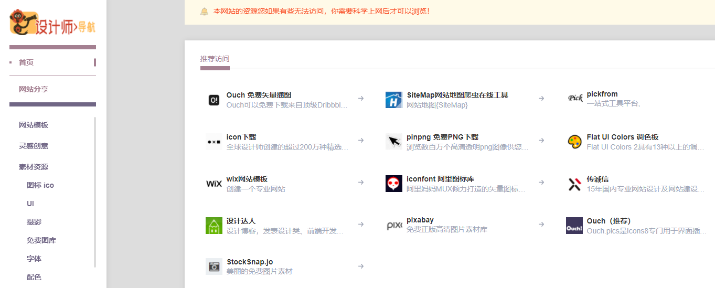Viewport: 715px width, 288px height.
Task: Click the notification bell icon in banner
Action: click(x=204, y=12)
